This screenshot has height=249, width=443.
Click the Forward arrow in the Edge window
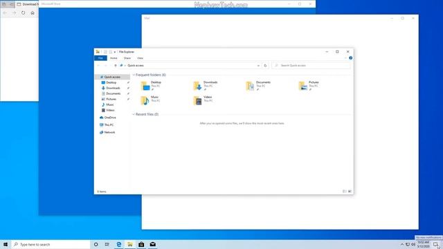click(x=14, y=12)
